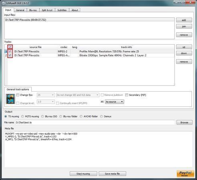Screen dimensions: 197x180
Task: Toggle the select-all tracks header checkbox
Action: coord(10,47)
